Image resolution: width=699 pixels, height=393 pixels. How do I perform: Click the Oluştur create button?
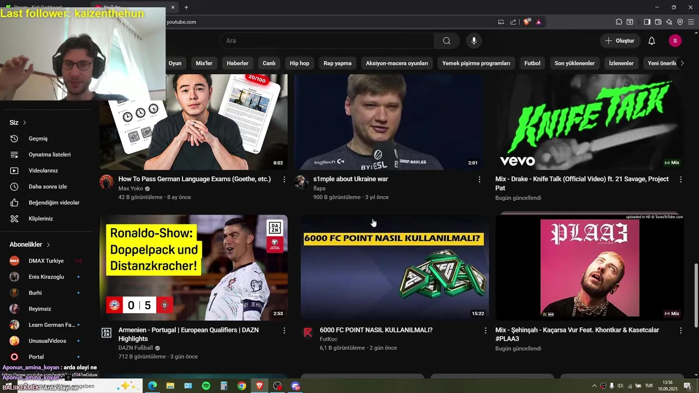click(x=620, y=41)
